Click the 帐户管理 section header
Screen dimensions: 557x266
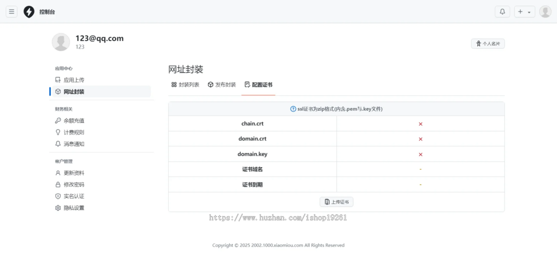click(64, 161)
